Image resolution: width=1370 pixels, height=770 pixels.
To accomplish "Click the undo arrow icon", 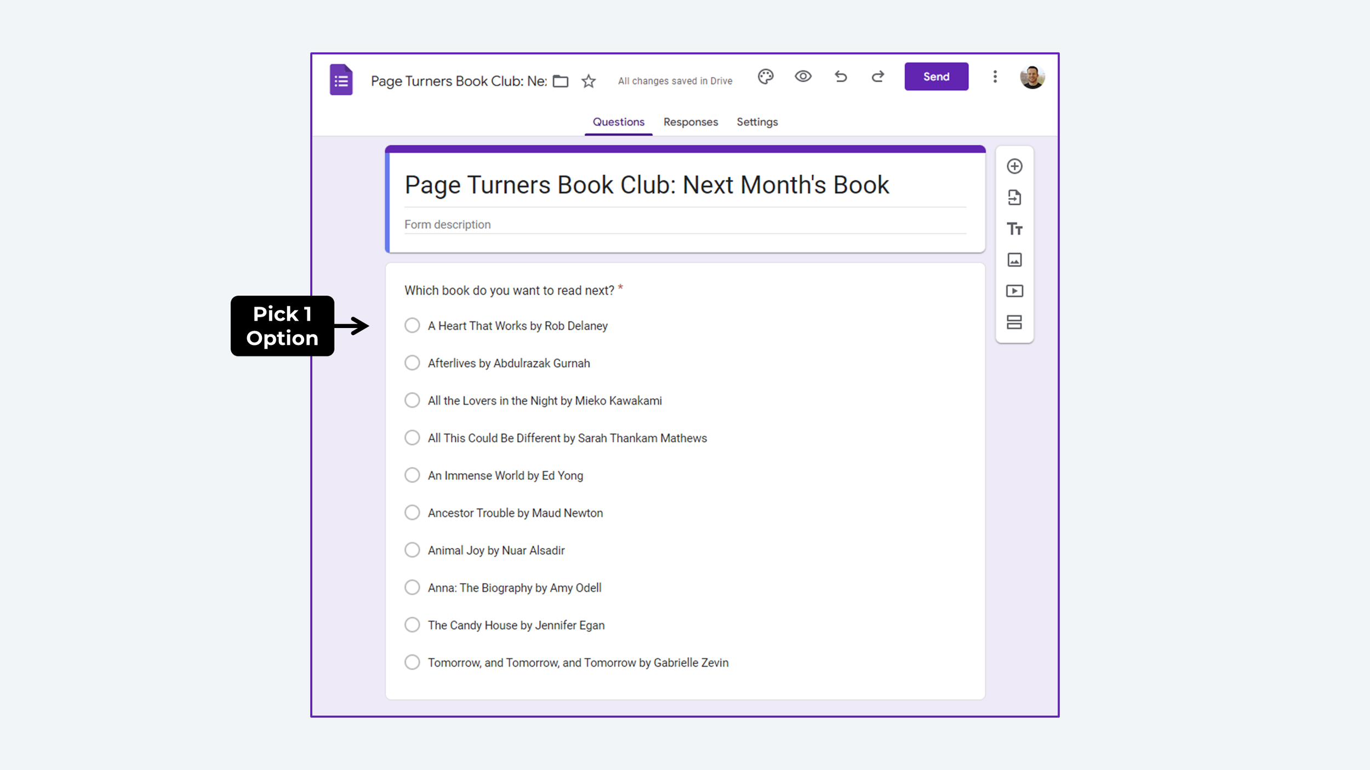I will pyautogui.click(x=841, y=77).
